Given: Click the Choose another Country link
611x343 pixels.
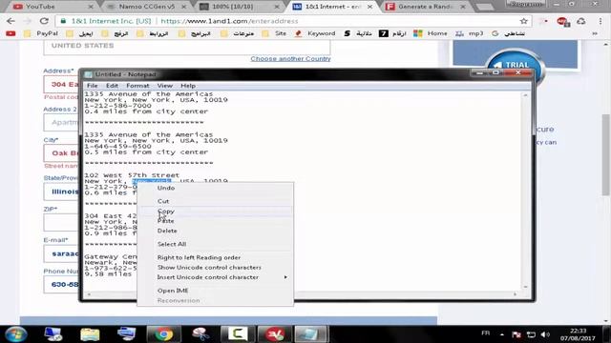Looking at the screenshot, I should [290, 59].
